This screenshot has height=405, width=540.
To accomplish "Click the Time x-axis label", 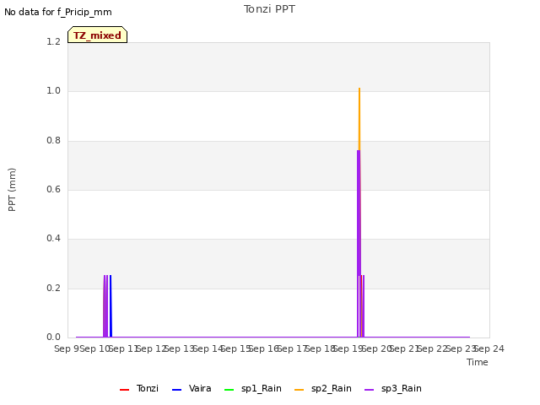I will tap(478, 362).
